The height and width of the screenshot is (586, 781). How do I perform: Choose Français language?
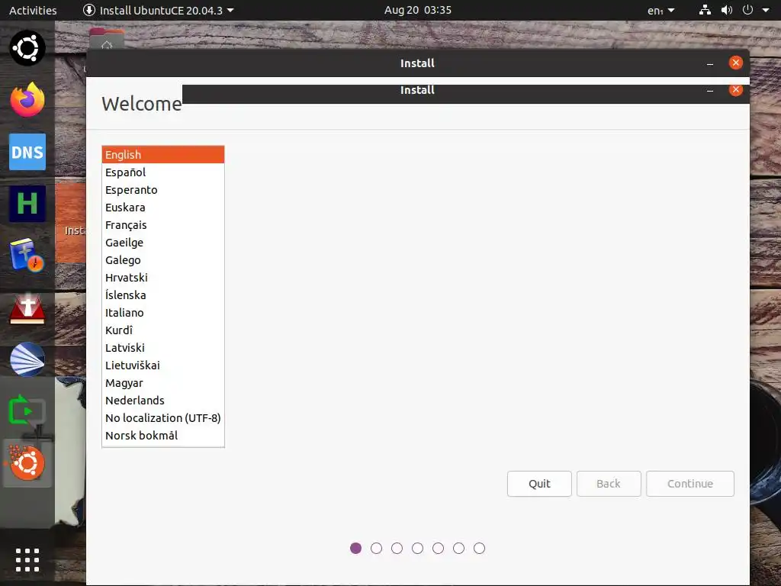pyautogui.click(x=163, y=225)
